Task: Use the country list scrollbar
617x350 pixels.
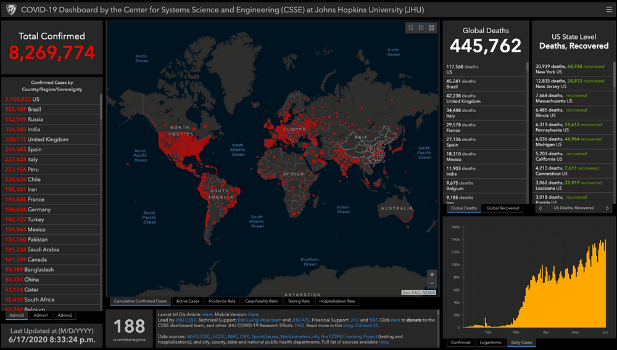Action: point(101,107)
